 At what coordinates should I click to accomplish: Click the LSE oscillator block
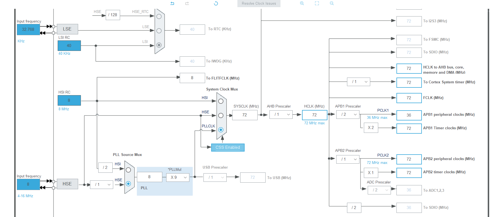point(67,29)
